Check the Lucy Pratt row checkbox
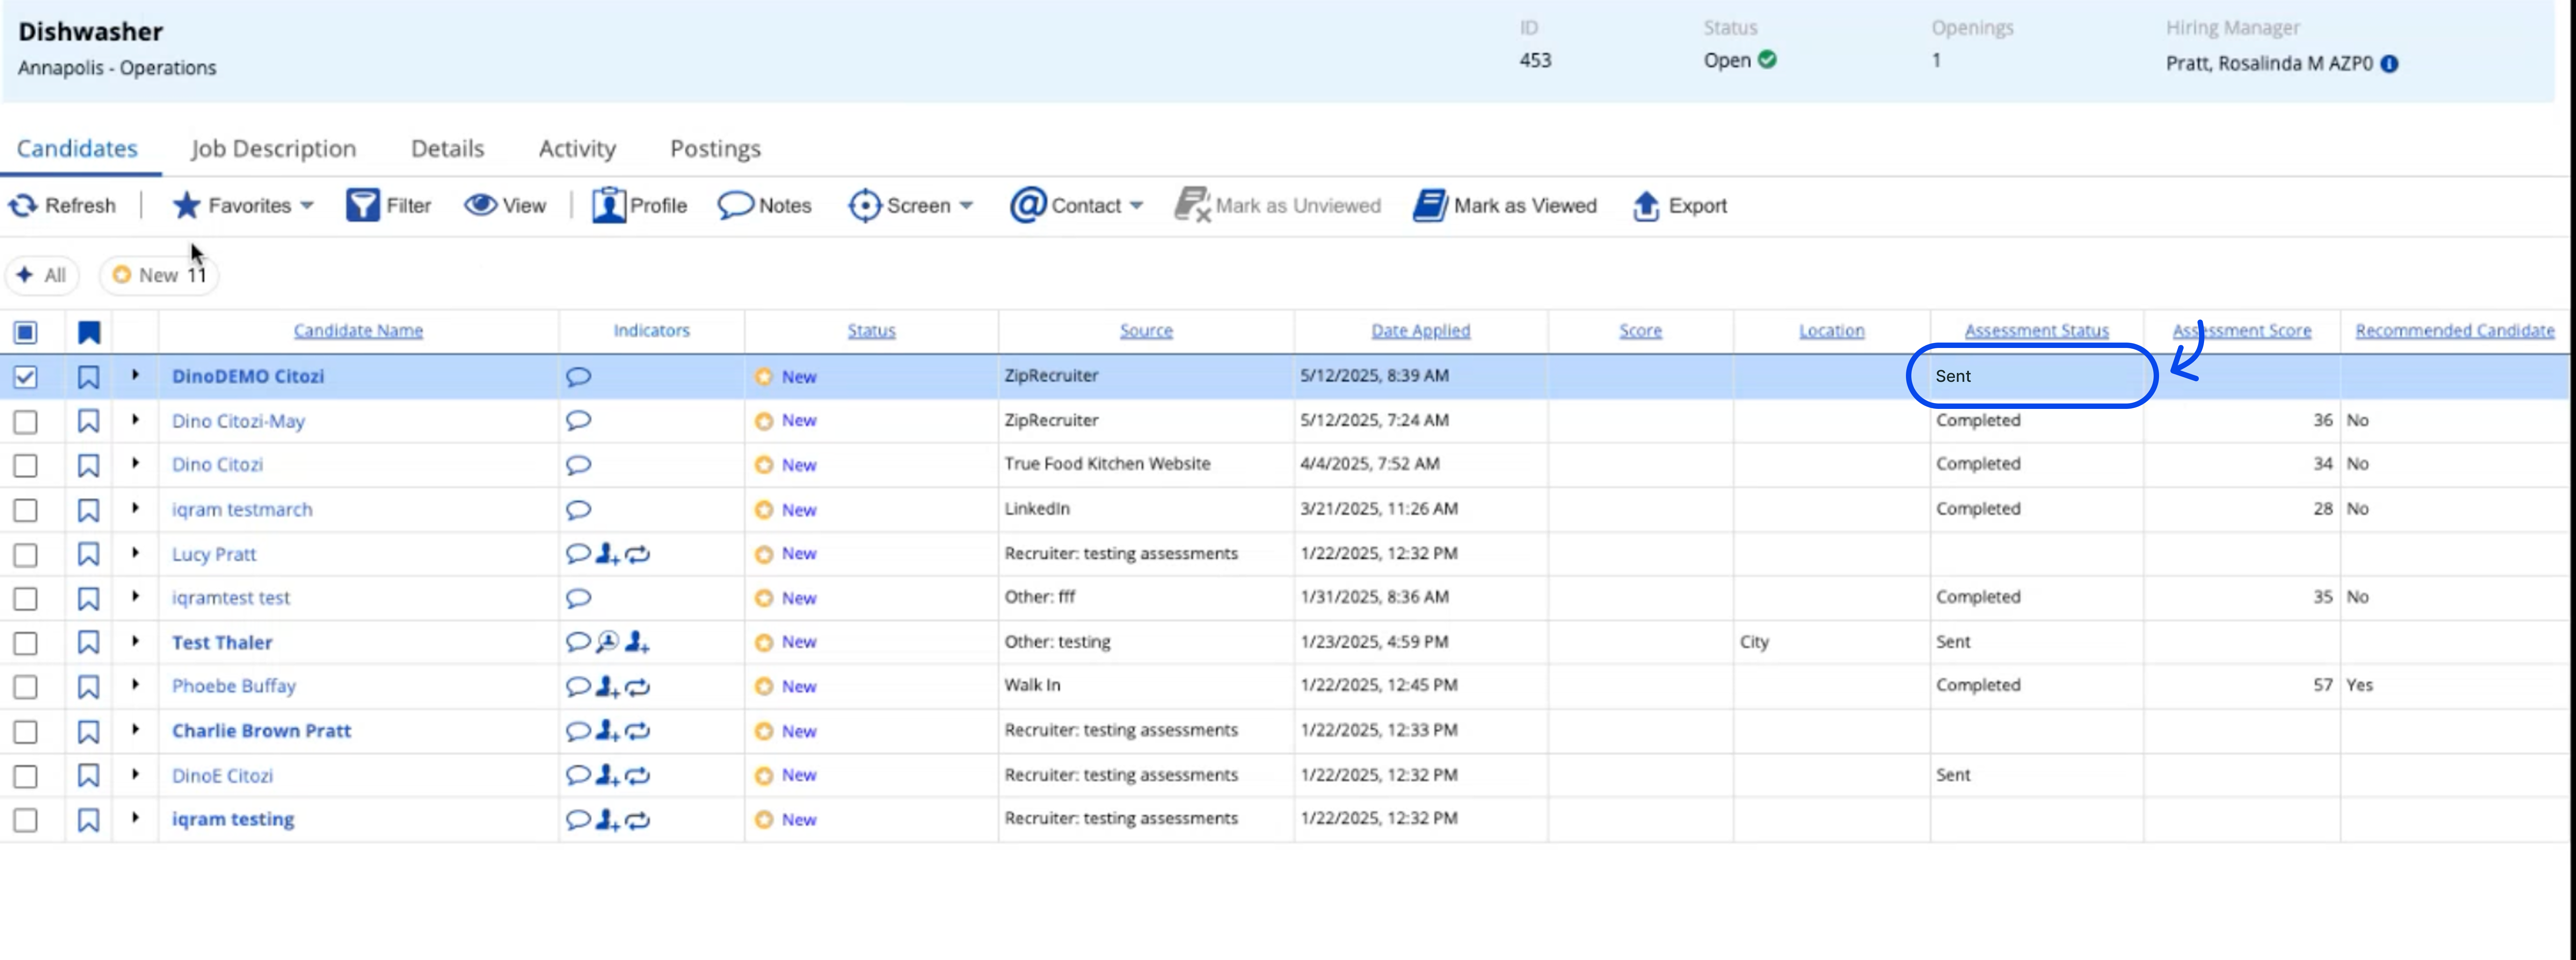Viewport: 2576px width, 960px height. pos(25,555)
